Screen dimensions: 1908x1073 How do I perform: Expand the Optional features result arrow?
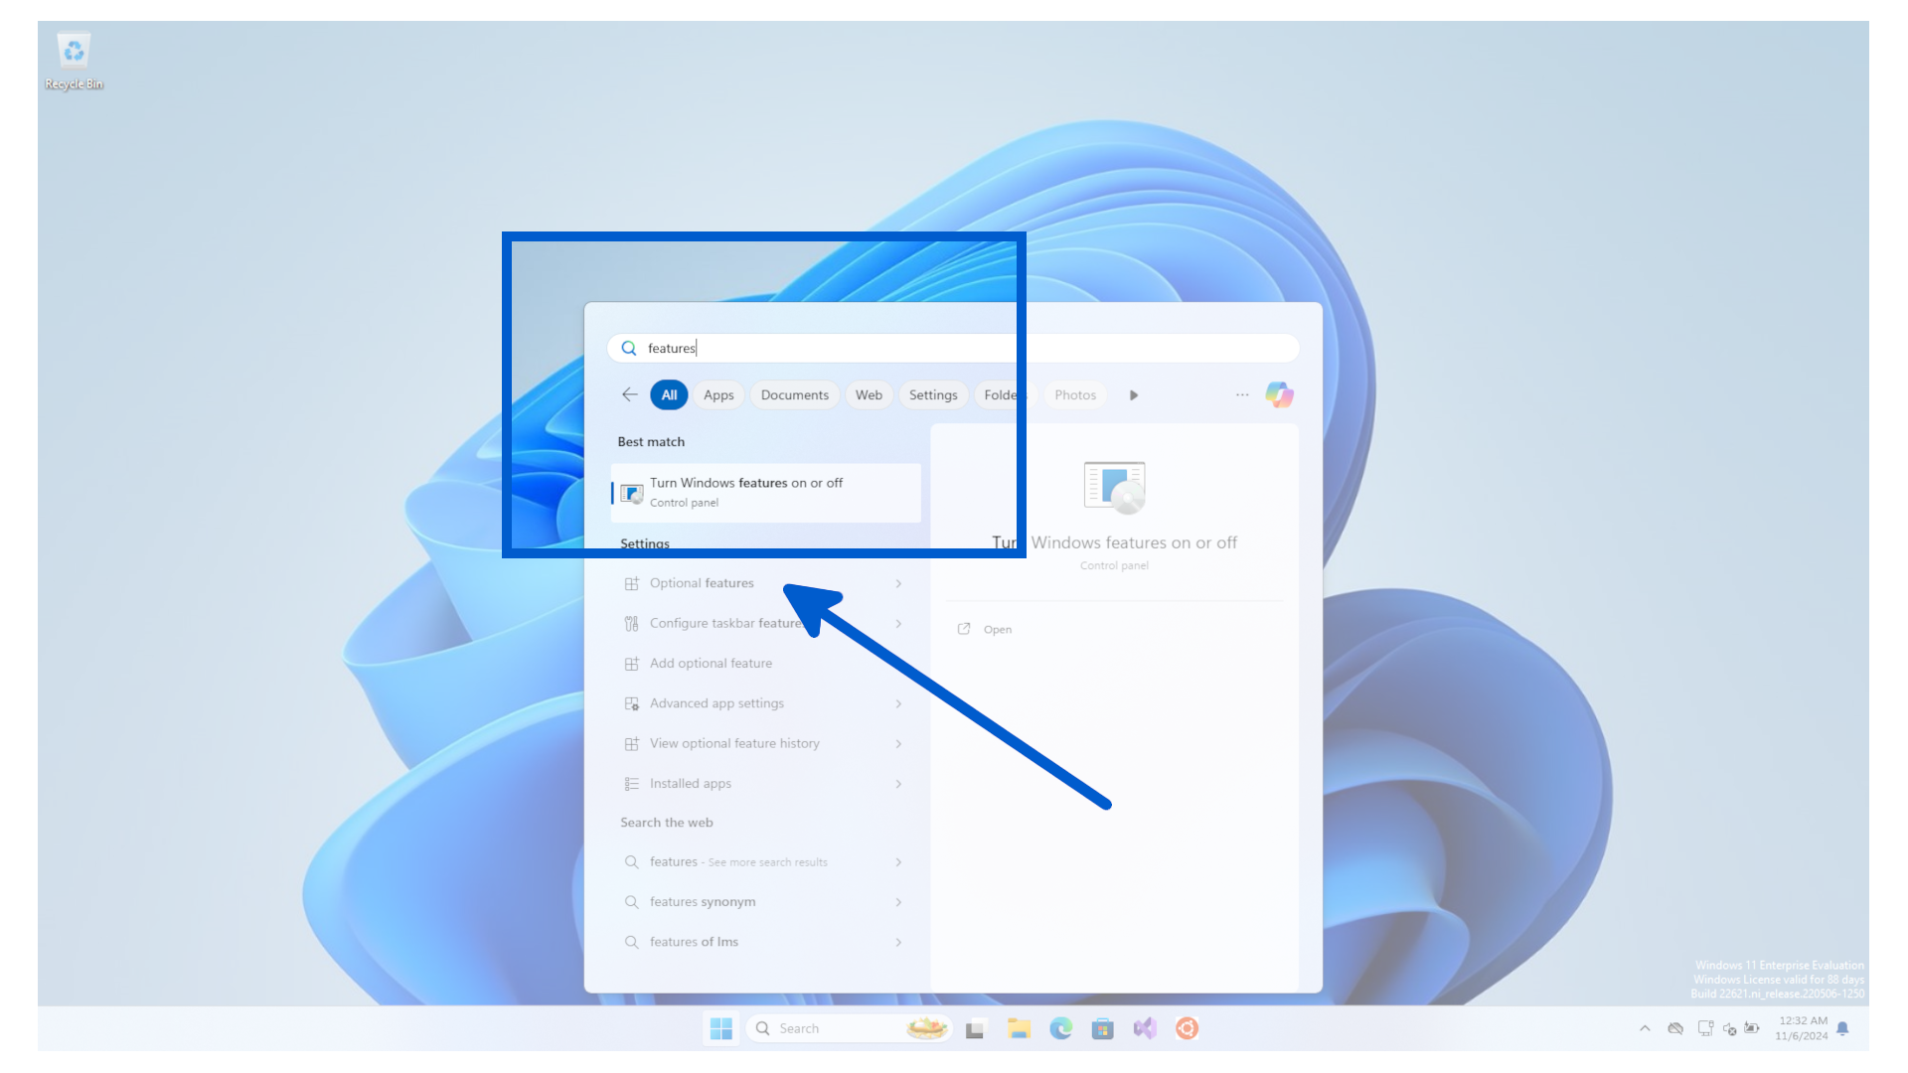(898, 583)
